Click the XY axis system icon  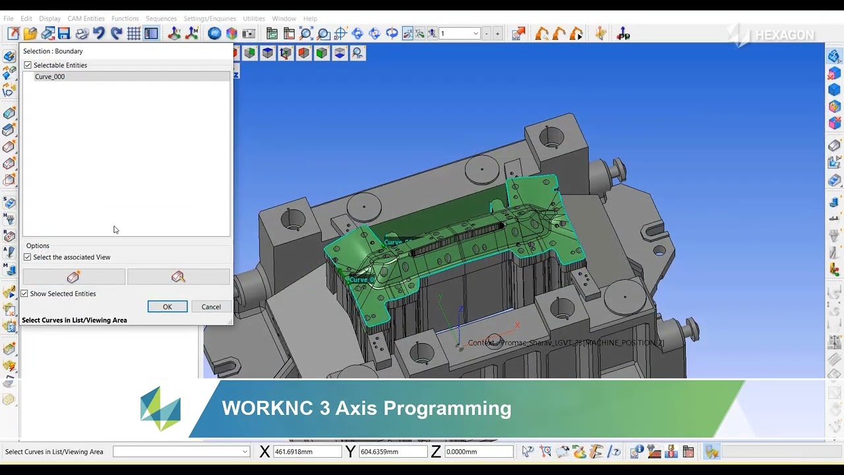pyautogui.click(x=175, y=34)
